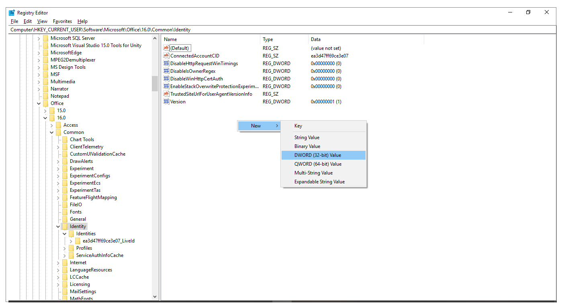Open the Edit menu
This screenshot has width=562, height=306.
click(28, 21)
